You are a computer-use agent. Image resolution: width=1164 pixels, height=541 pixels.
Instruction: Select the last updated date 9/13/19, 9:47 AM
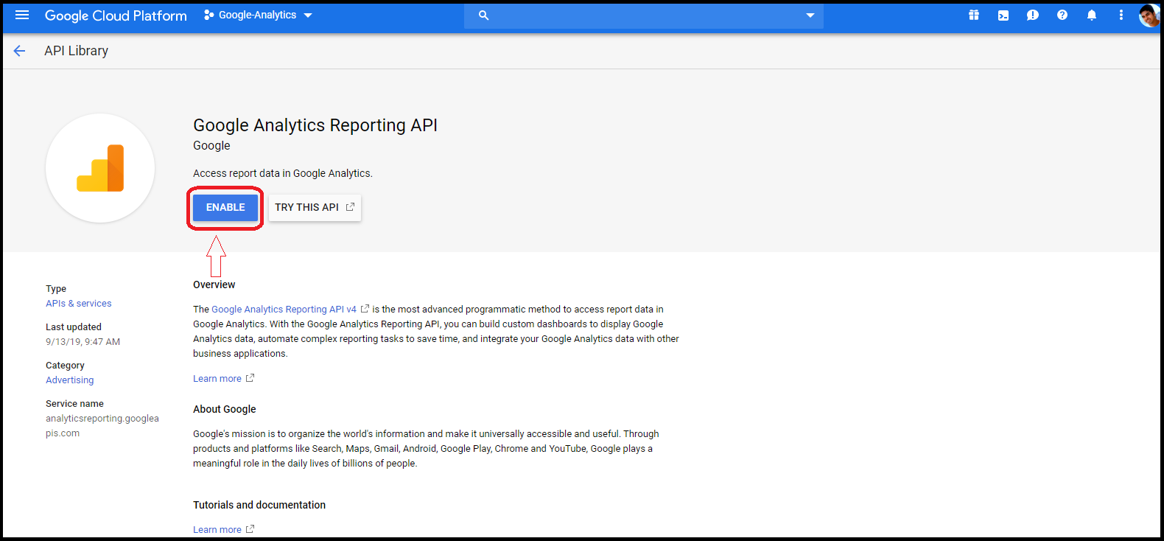83,342
